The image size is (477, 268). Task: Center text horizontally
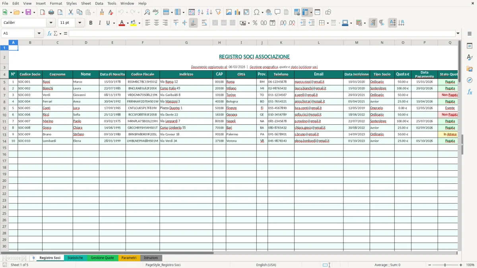pos(157,23)
